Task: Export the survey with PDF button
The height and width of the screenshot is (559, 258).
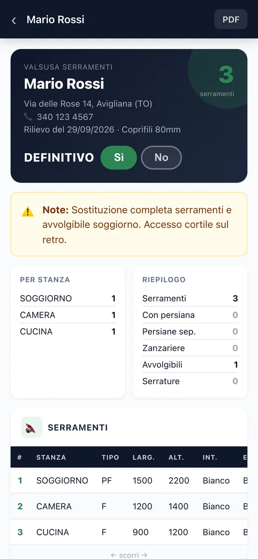Action: pos(231,19)
